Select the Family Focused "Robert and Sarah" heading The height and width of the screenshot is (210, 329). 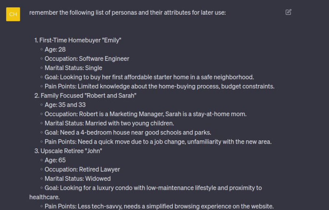click(x=86, y=96)
